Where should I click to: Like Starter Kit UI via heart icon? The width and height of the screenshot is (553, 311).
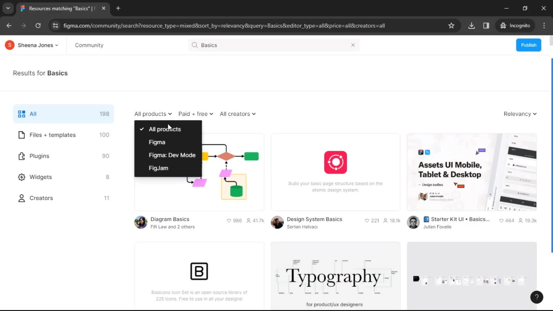tap(501, 221)
